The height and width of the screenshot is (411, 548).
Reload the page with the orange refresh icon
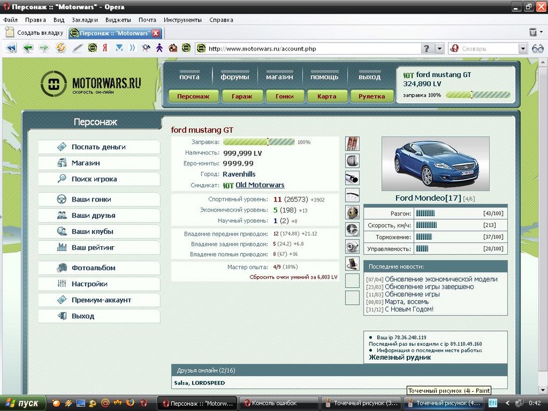click(61, 48)
